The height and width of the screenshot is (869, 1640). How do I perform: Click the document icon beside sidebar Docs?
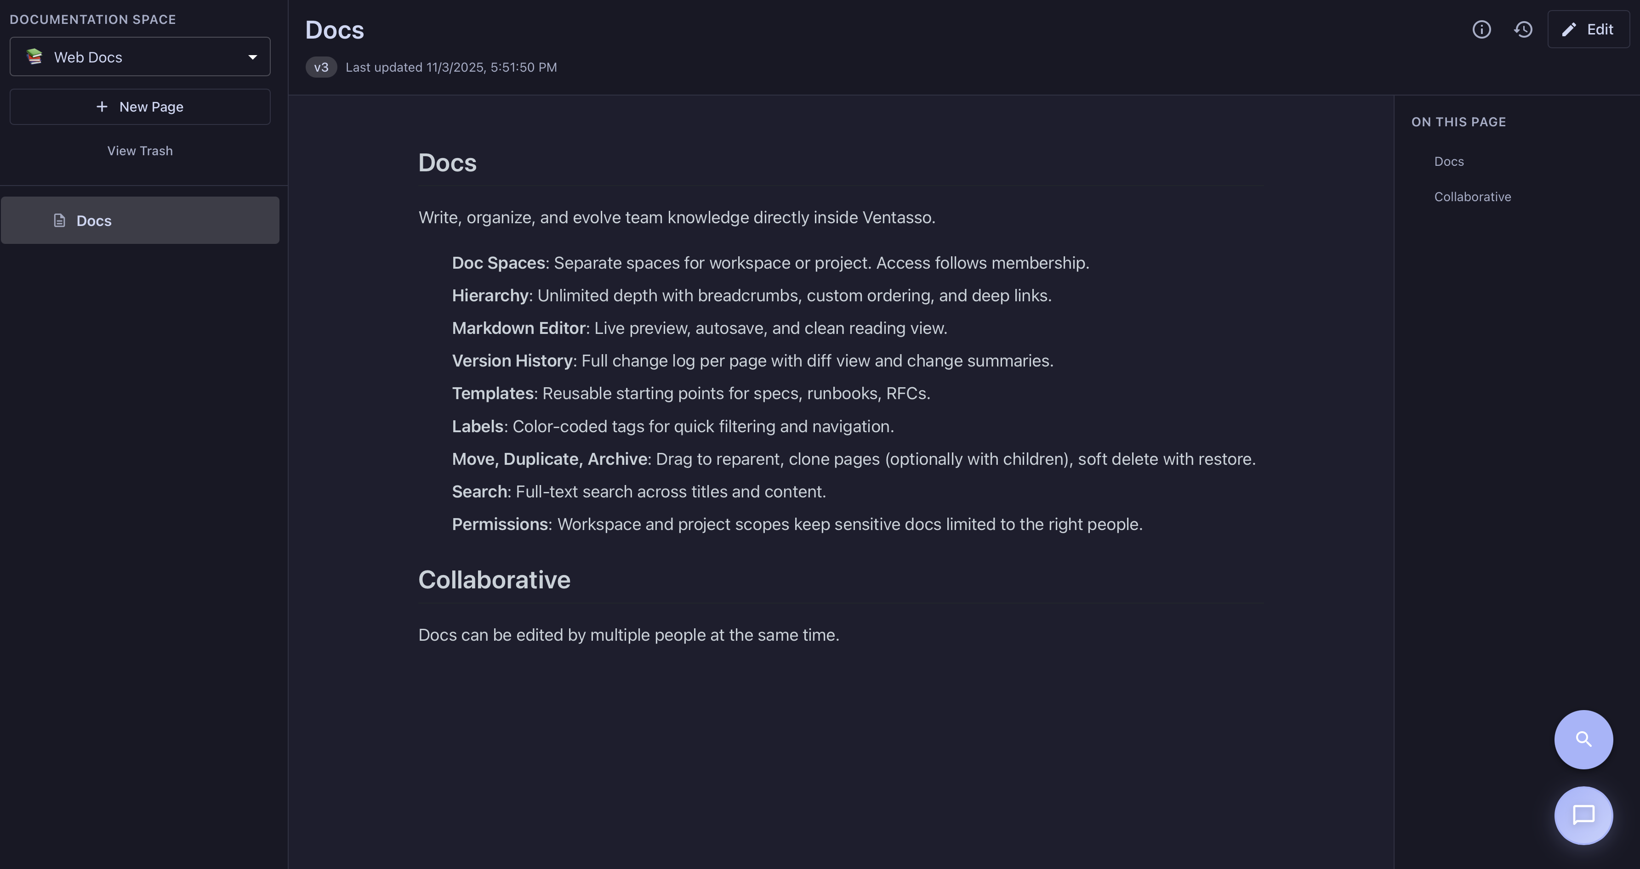point(59,221)
